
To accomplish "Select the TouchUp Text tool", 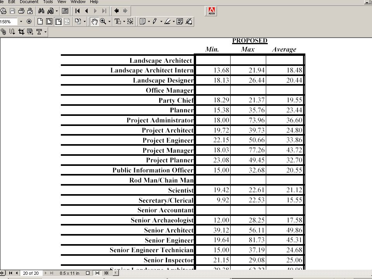I will tap(39, 32).
